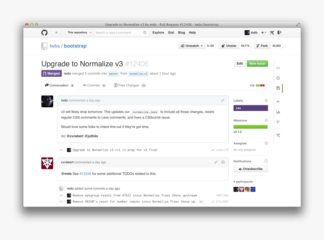Edit mdo's comment with pencil icon
Viewport: 324px width, 240px height.
click(x=223, y=100)
